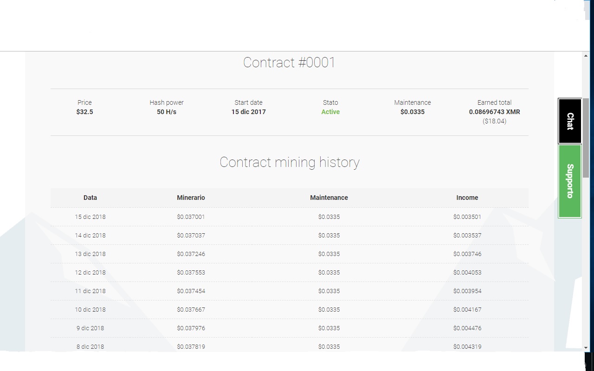Click the Minerario value $0.037001
Image resolution: width=594 pixels, height=371 pixels.
(191, 217)
